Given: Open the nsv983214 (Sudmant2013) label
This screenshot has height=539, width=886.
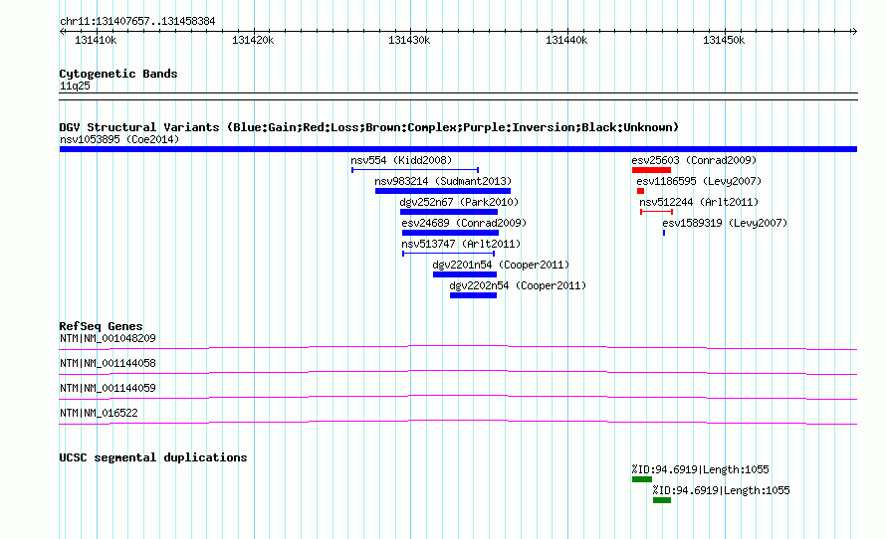Looking at the screenshot, I should coord(443,181).
